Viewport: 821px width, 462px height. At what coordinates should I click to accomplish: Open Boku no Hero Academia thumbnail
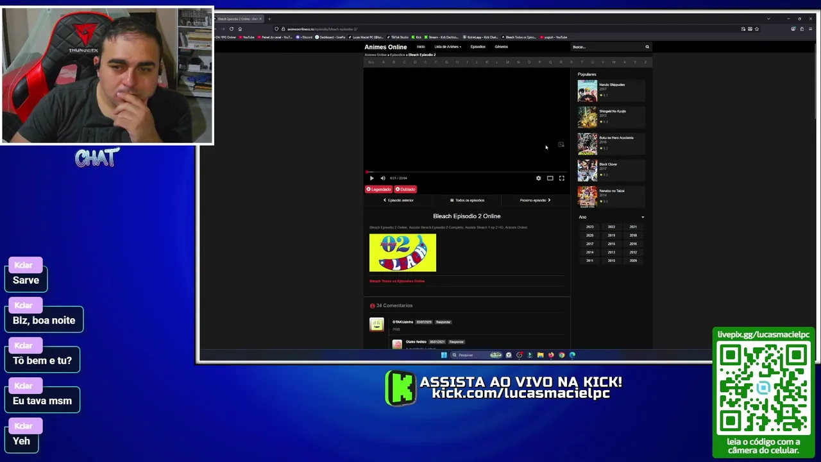click(587, 144)
